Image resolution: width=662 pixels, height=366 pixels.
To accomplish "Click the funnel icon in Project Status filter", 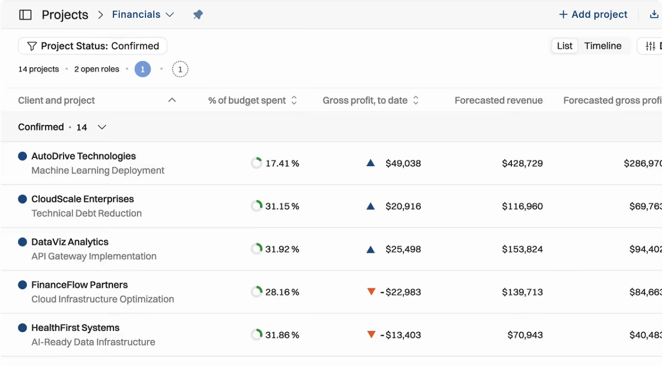I will coord(31,46).
